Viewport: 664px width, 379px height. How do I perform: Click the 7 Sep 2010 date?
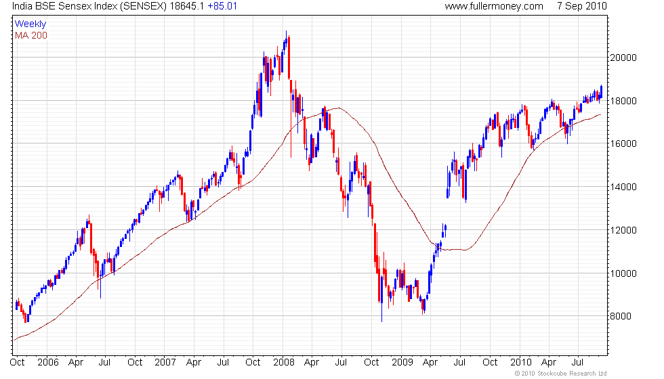pyautogui.click(x=582, y=6)
